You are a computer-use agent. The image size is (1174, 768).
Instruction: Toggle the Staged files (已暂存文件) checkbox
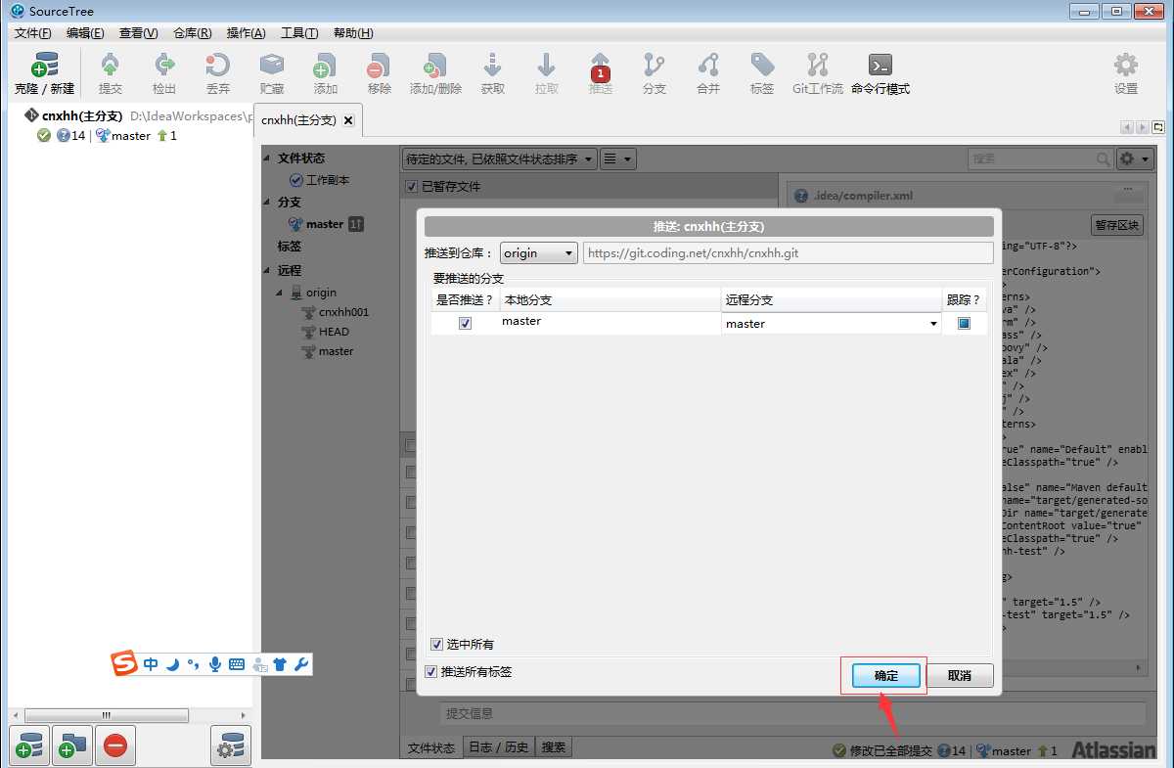412,186
